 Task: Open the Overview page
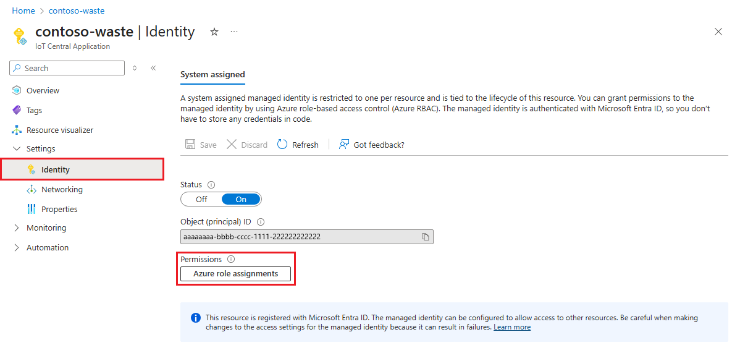43,90
